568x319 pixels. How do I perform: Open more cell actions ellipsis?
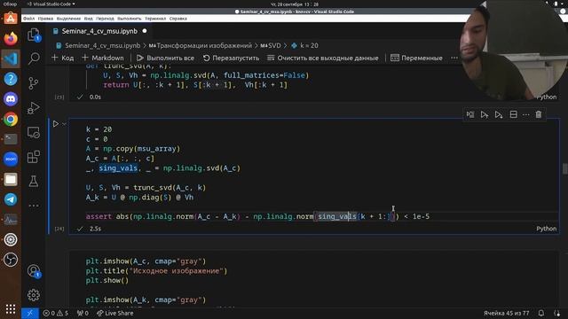tap(526, 114)
